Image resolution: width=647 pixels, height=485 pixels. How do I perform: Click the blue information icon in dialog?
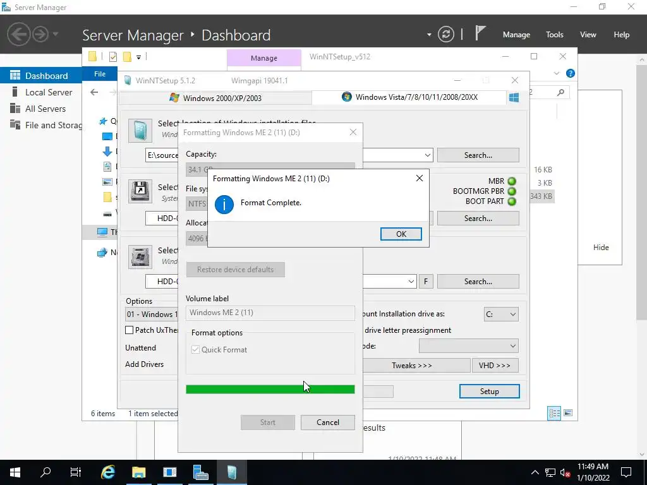click(224, 204)
